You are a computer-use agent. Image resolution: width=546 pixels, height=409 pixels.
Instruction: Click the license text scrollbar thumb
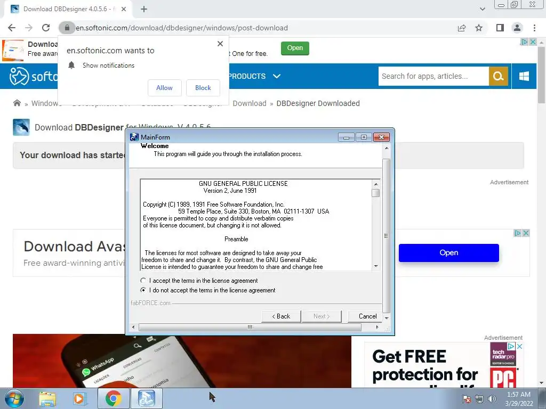[x=375, y=193]
